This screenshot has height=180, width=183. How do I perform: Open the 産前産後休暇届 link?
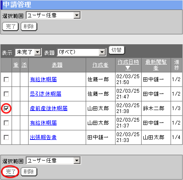48,108
